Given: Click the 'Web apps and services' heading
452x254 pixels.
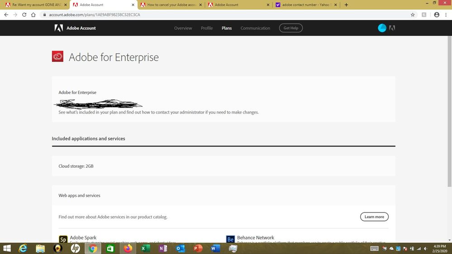Looking at the screenshot, I should pyautogui.click(x=79, y=196).
